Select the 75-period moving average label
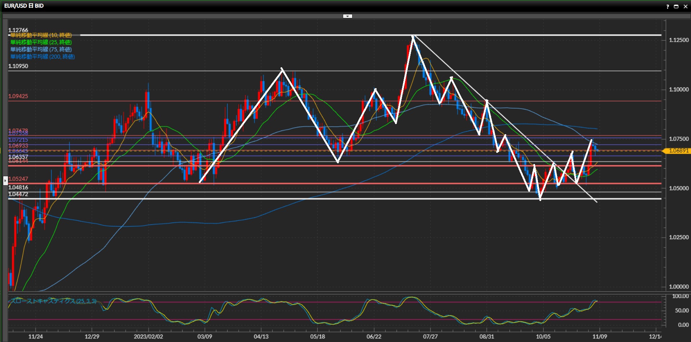Image resolution: width=691 pixels, height=342 pixels. click(41, 50)
